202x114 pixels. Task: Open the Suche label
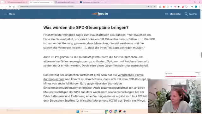(x=193, y=14)
